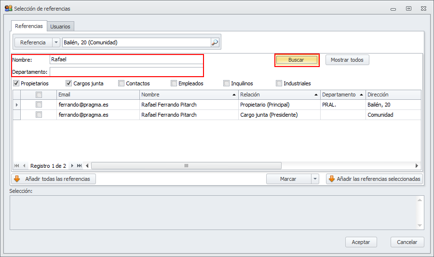Select the PRAL. department cell

[x=343, y=105]
